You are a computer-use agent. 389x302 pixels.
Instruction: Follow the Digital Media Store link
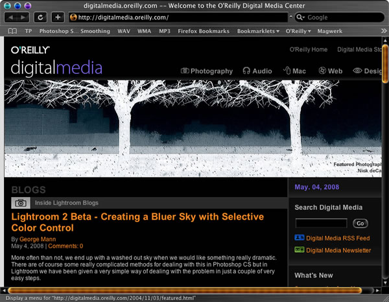[x=359, y=50]
